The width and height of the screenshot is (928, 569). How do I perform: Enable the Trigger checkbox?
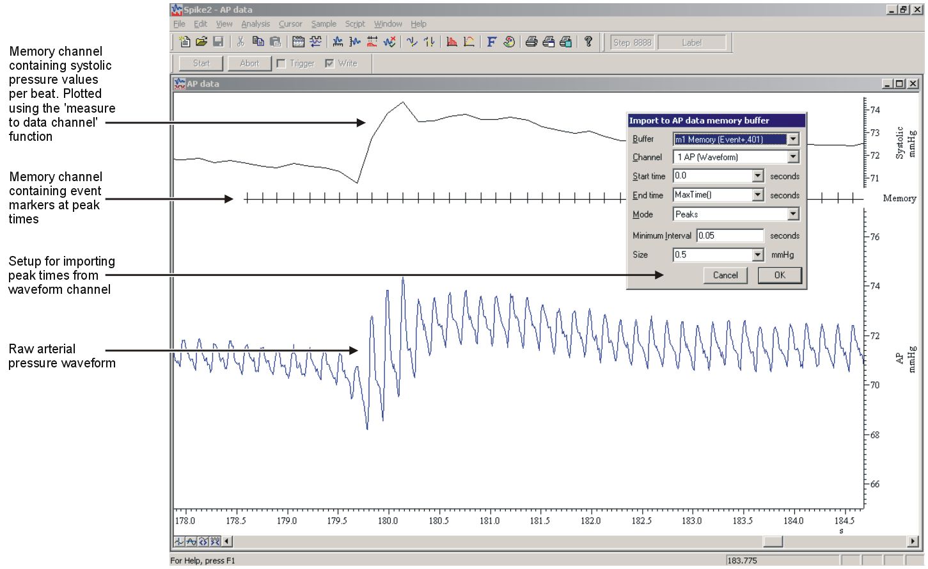(281, 63)
